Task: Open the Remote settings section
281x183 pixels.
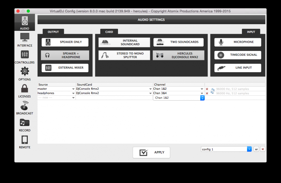Action: 25,142
